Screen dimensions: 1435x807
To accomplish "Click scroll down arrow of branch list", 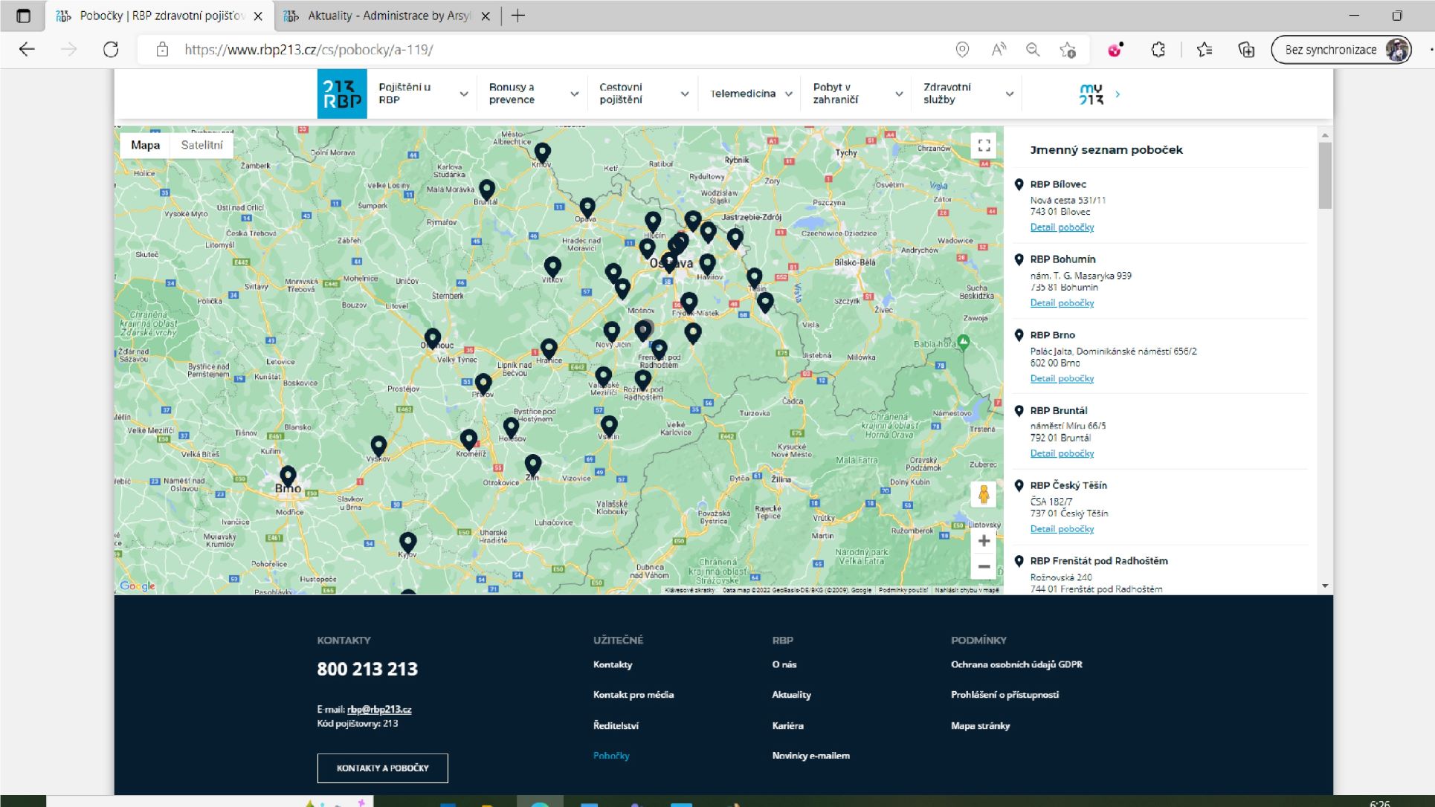I will tap(1325, 586).
